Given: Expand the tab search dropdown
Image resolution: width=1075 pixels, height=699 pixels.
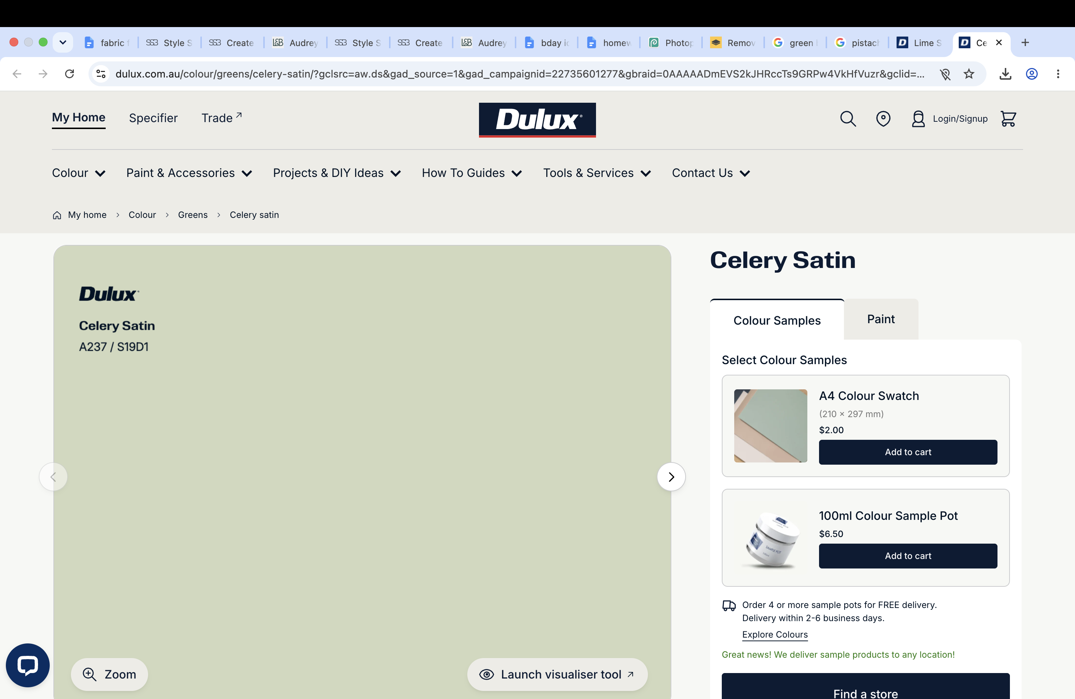Looking at the screenshot, I should pos(63,42).
